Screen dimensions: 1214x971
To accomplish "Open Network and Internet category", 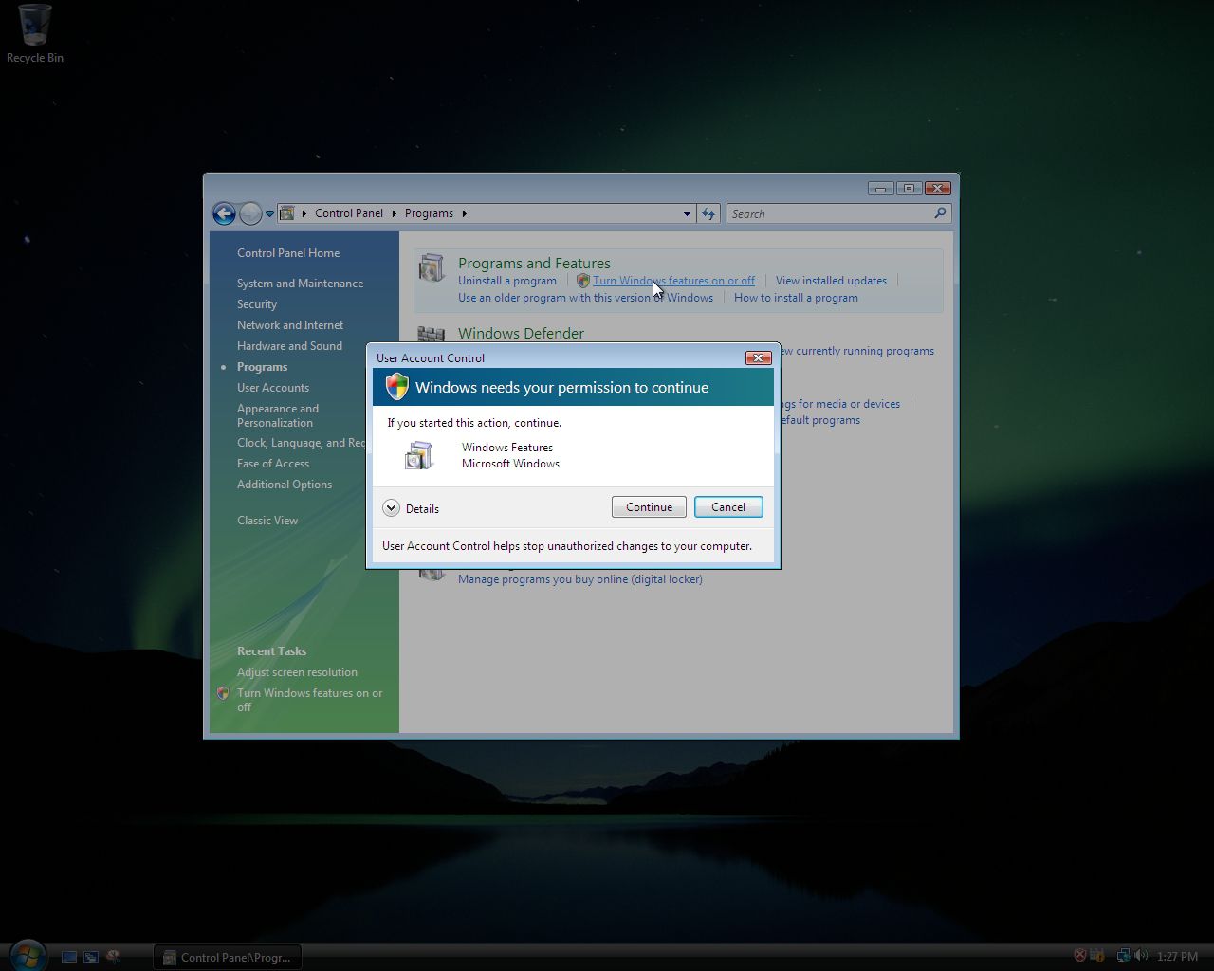I will [290, 325].
